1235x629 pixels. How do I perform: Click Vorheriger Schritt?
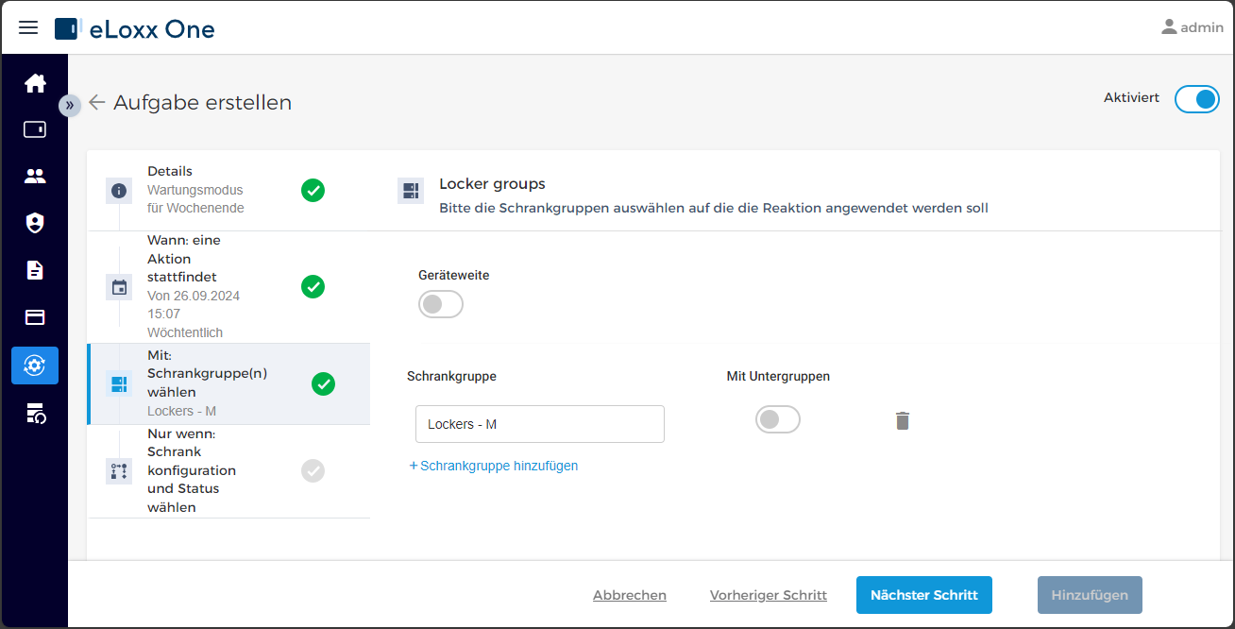click(x=769, y=595)
